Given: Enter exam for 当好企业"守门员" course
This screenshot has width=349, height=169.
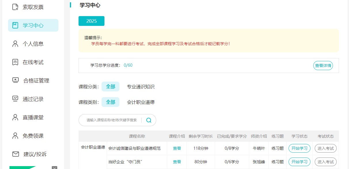Looking at the screenshot, I should [325, 162].
